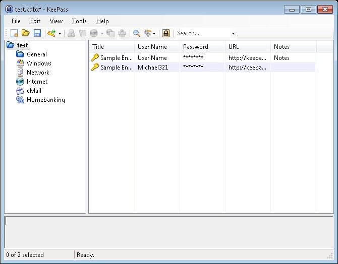Click the eMail envelope icon
The height and width of the screenshot is (264, 338).
20,91
